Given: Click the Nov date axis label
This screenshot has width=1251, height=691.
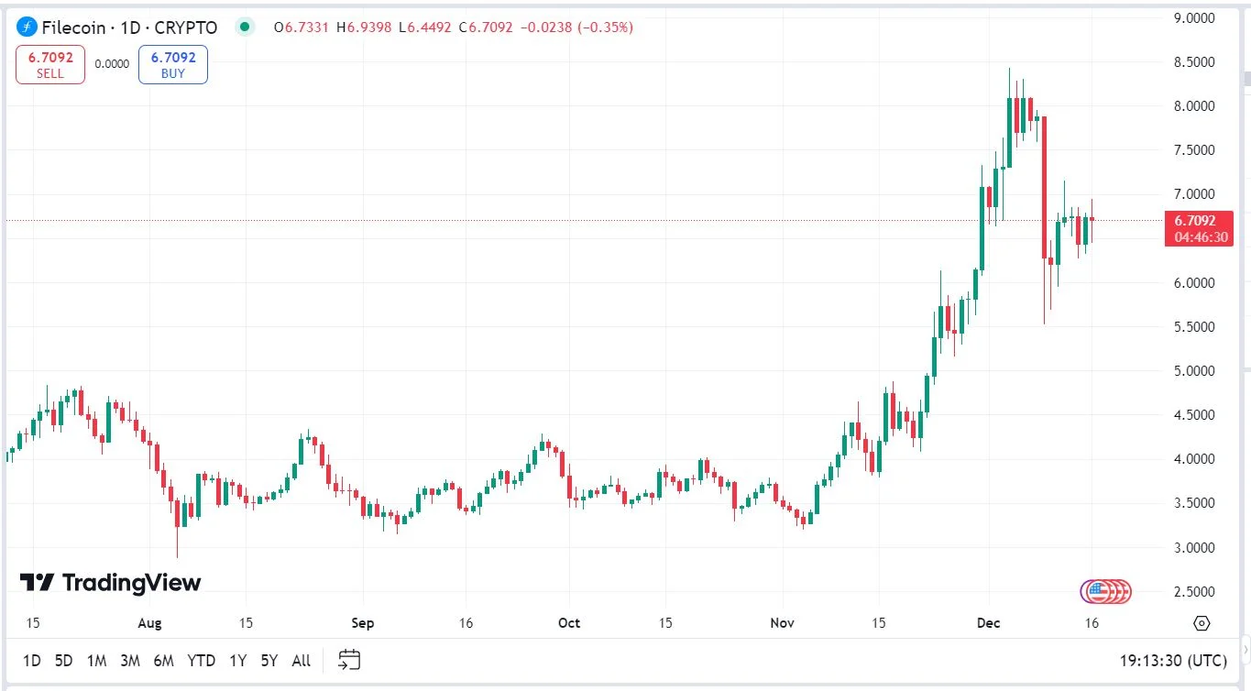Looking at the screenshot, I should pyautogui.click(x=782, y=623).
